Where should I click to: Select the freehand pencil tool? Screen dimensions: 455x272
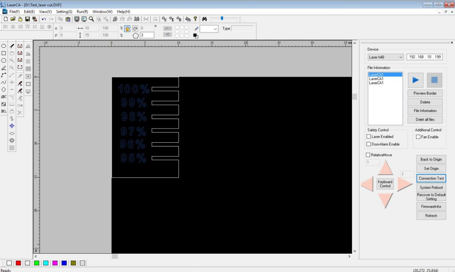tap(4, 68)
